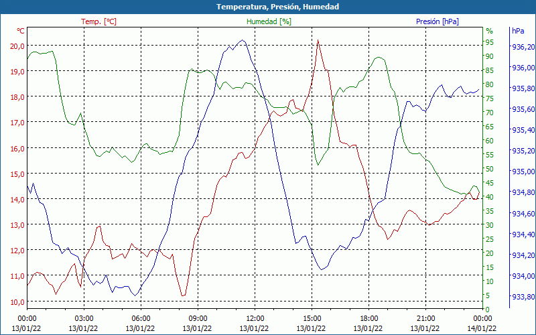Click the '00:00' time label above 13/01/22

pyautogui.click(x=27, y=318)
